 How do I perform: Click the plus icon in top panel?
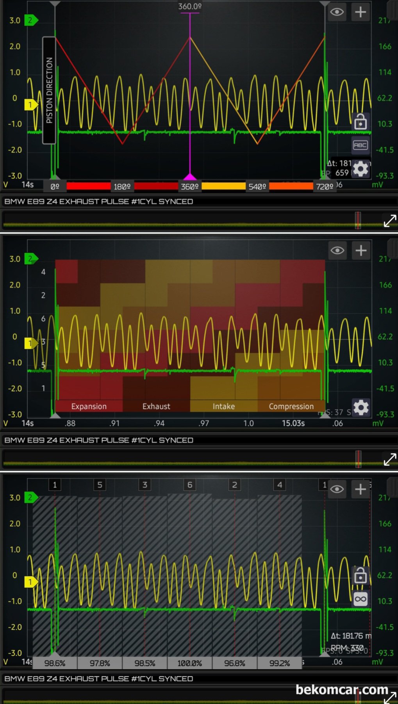coord(360,12)
